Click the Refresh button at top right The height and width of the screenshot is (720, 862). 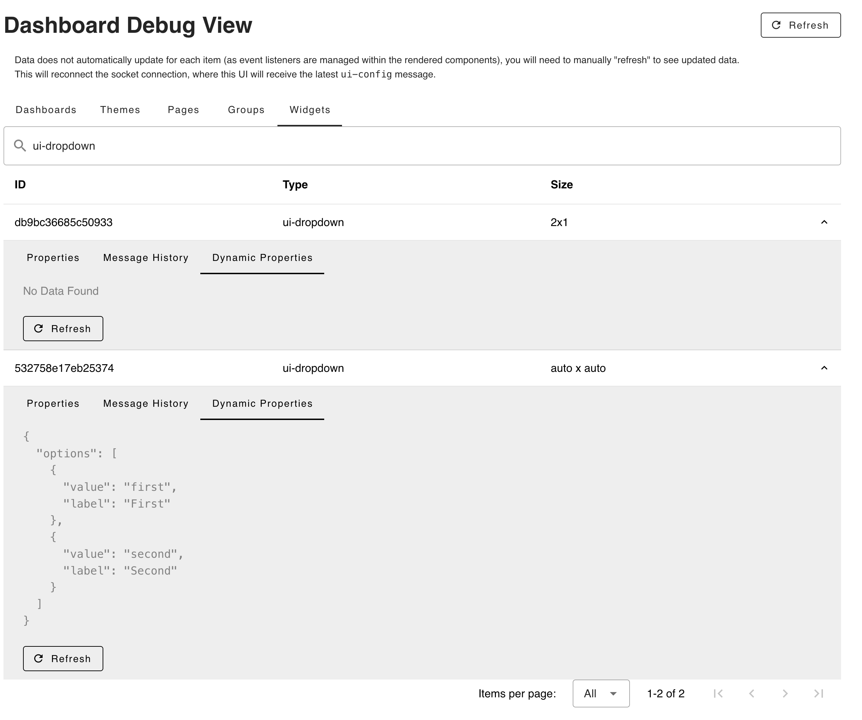(800, 25)
